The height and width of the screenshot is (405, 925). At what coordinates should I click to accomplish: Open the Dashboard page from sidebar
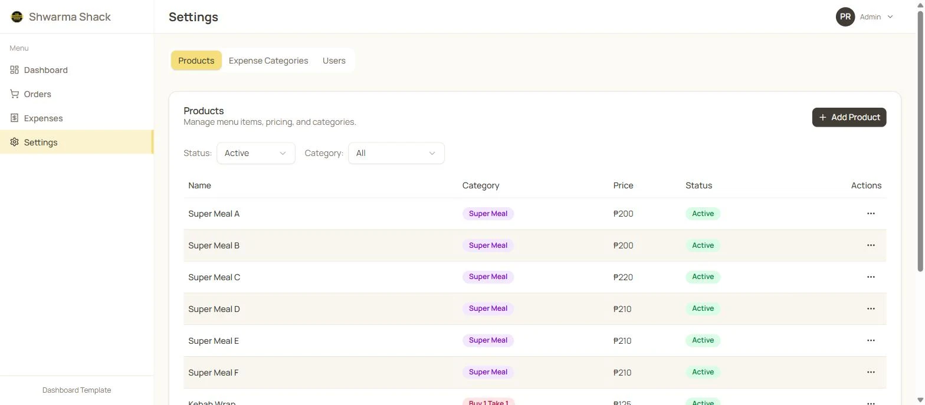(77, 70)
